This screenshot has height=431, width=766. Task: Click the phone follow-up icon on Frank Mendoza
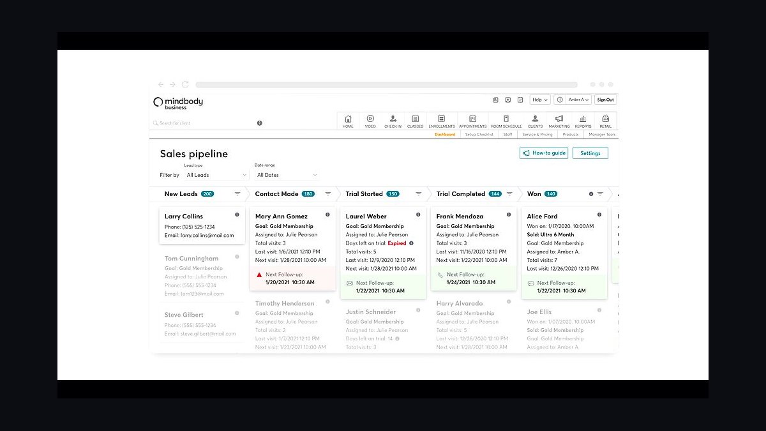tap(440, 275)
